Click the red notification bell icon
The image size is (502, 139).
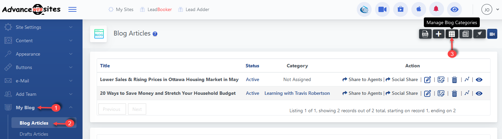[x=436, y=9]
